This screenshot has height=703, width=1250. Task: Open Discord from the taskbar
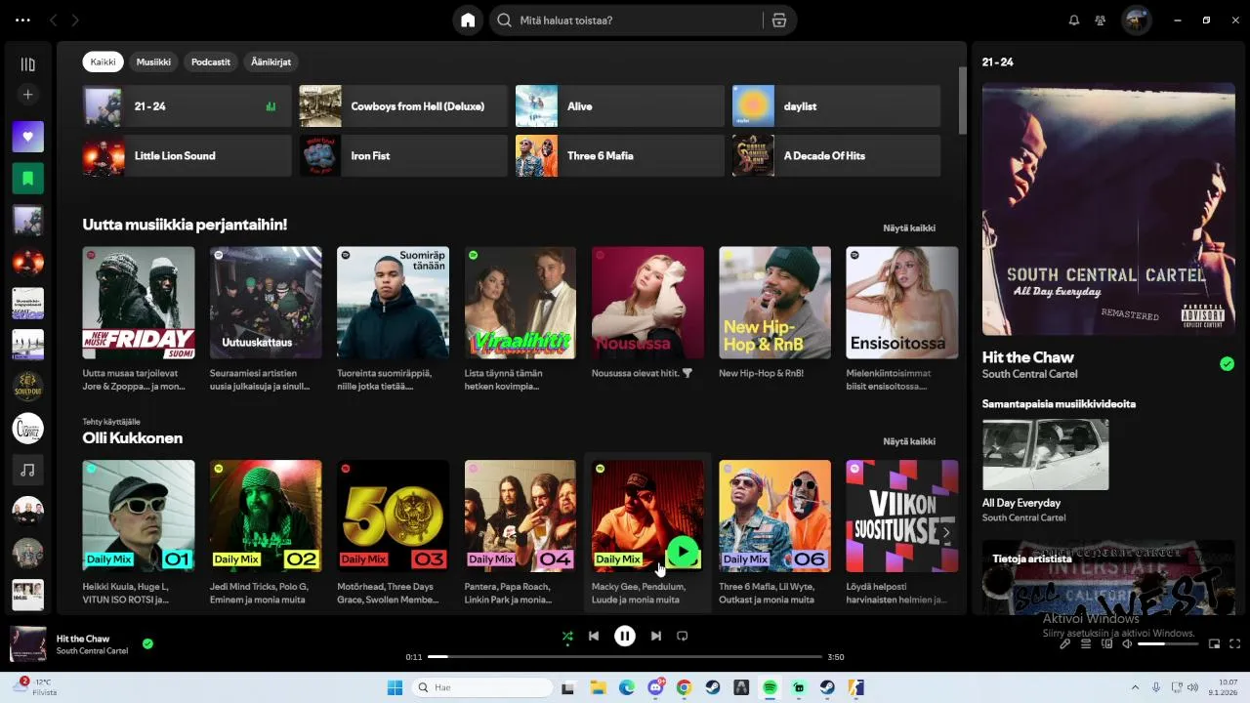pos(655,687)
